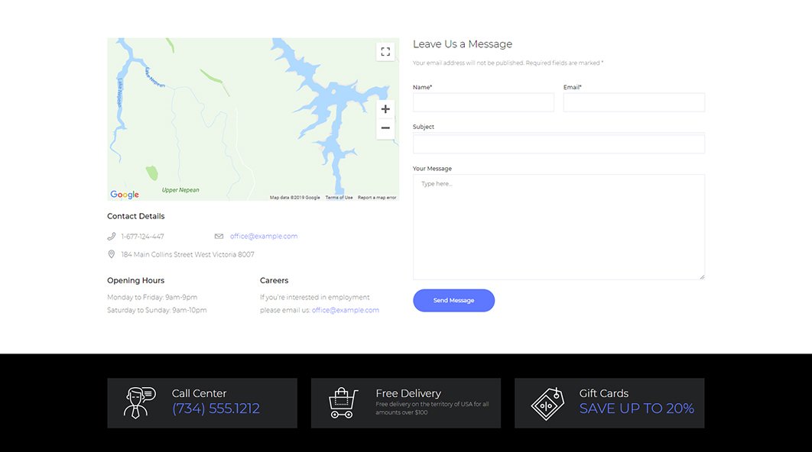Zoom in on the map

pyautogui.click(x=385, y=109)
